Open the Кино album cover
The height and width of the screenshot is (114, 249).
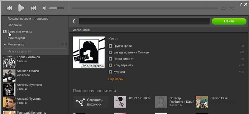(x=89, y=52)
